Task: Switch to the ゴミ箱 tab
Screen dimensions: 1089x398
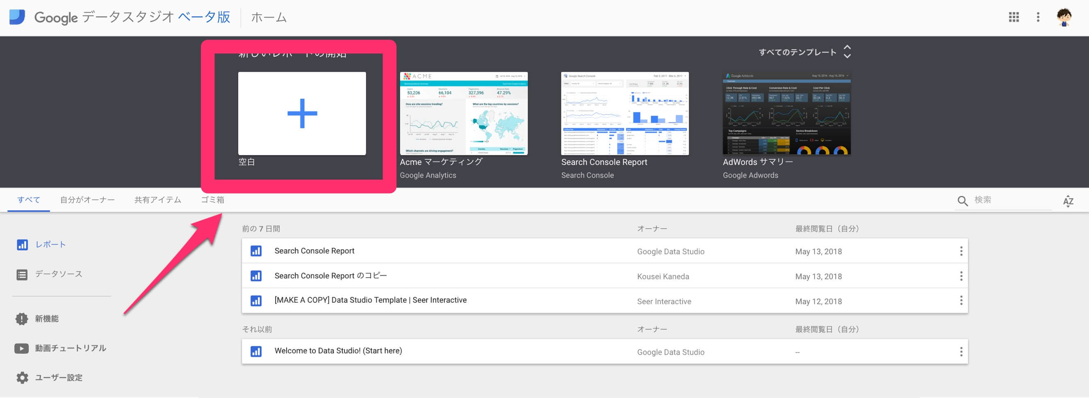Action: pos(213,200)
